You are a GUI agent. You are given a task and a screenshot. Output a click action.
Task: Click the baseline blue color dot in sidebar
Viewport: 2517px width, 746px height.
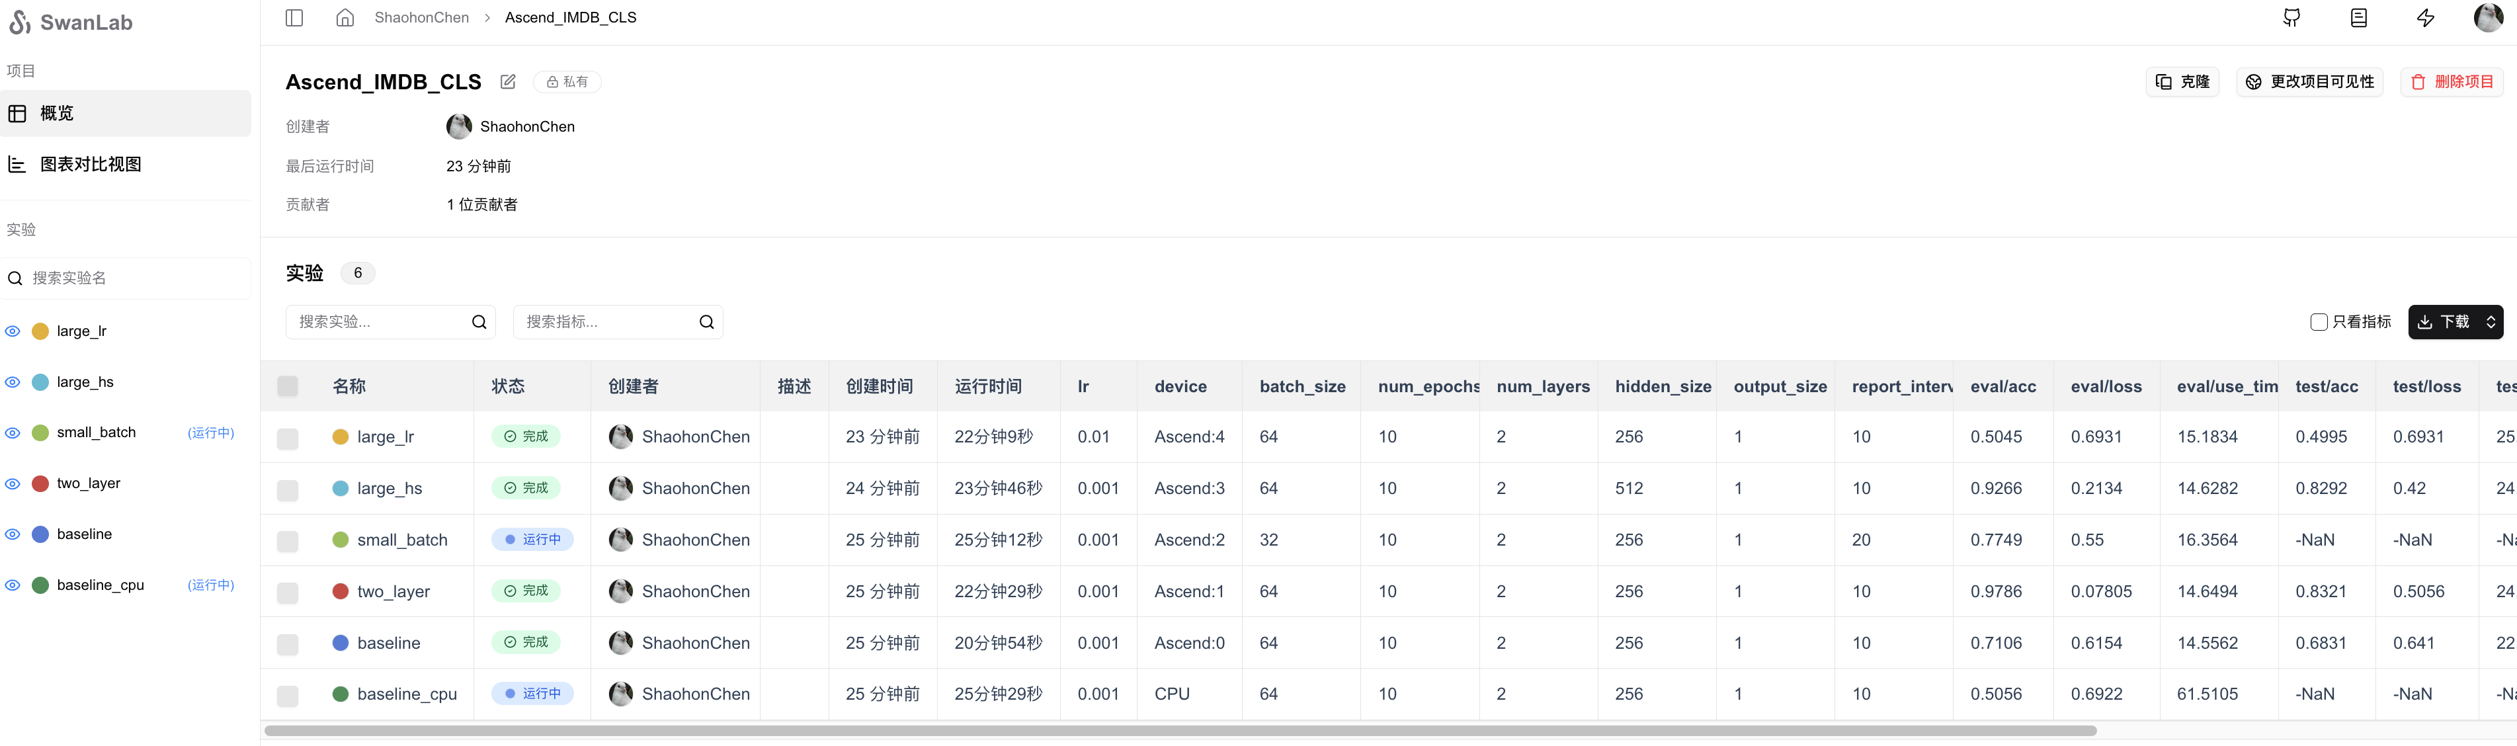click(41, 535)
